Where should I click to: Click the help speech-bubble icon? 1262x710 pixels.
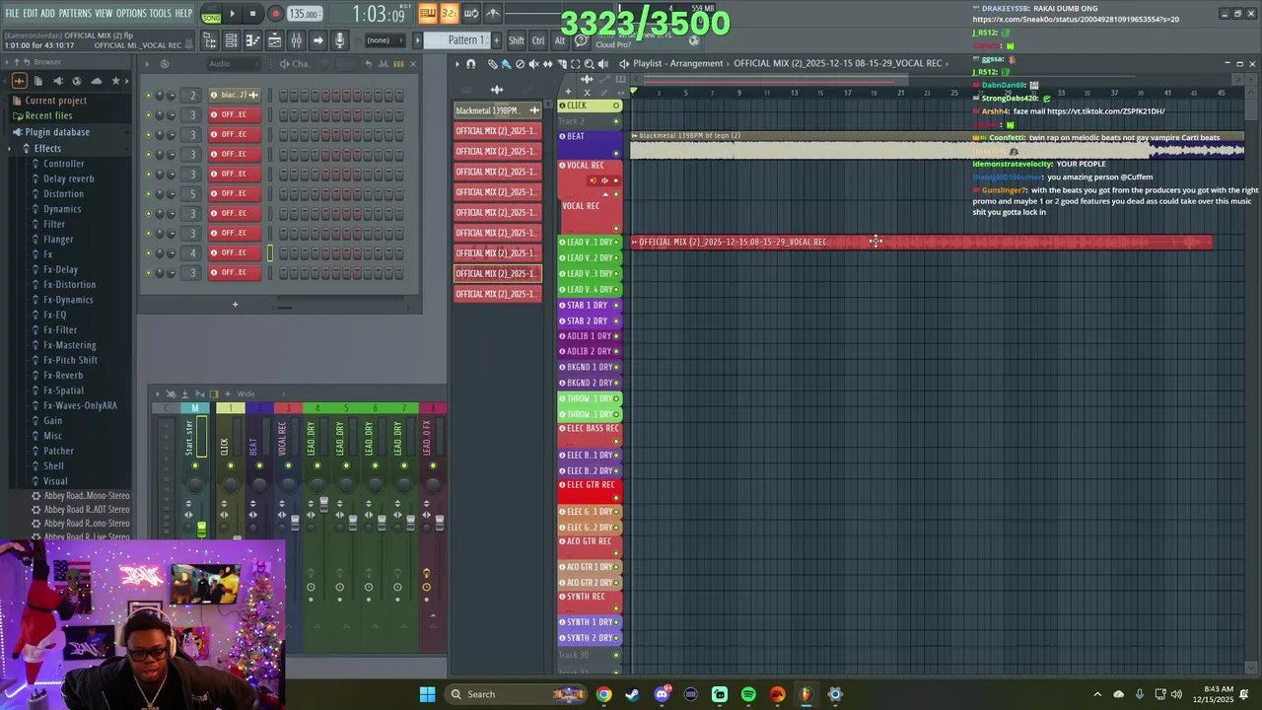pos(581,40)
